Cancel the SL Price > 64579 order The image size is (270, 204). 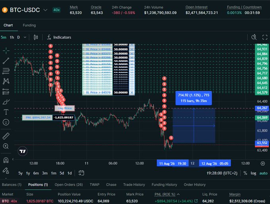click(132, 93)
